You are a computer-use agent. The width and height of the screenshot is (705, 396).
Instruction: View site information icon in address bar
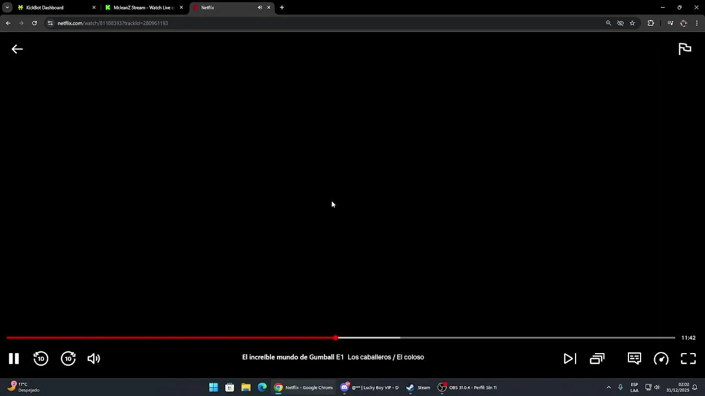(50, 23)
